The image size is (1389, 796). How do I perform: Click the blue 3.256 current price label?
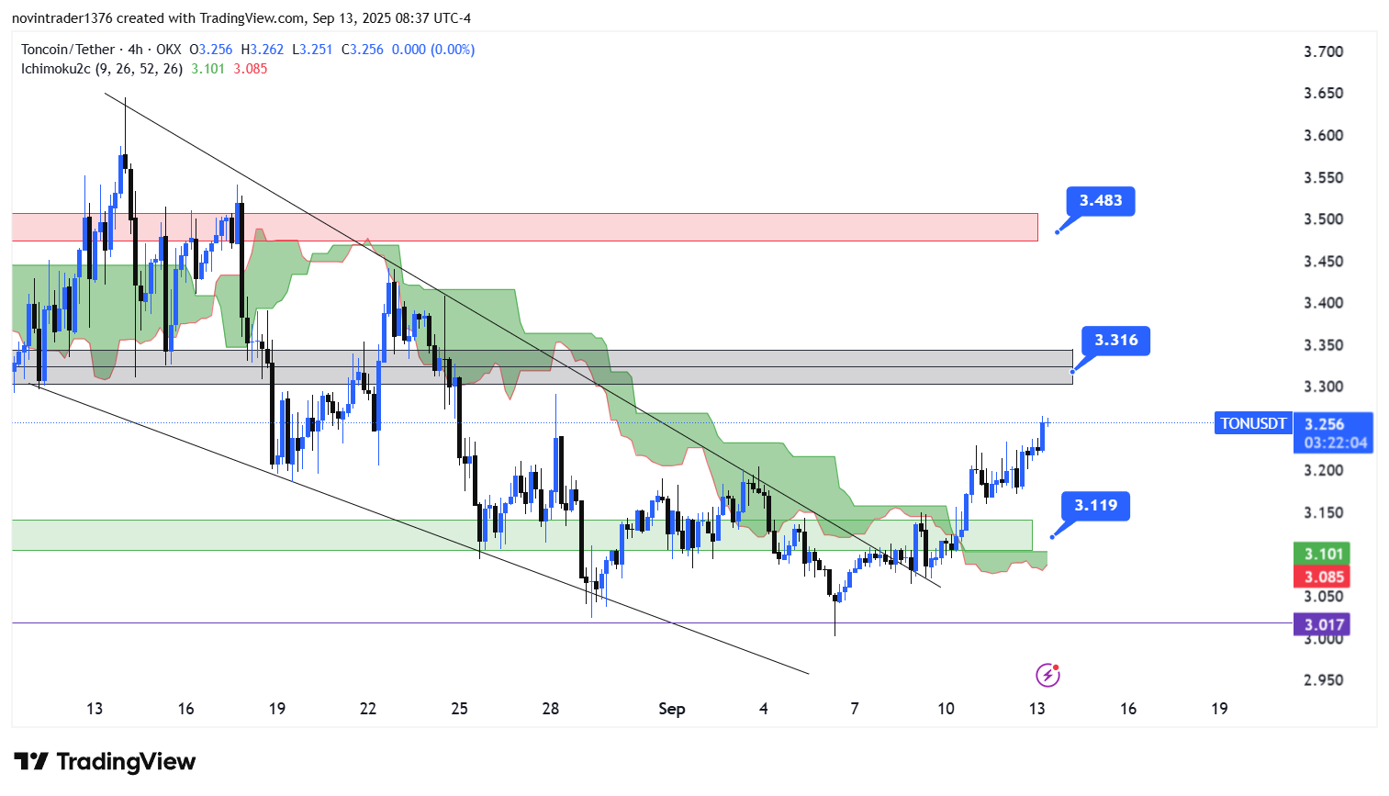click(x=1333, y=424)
